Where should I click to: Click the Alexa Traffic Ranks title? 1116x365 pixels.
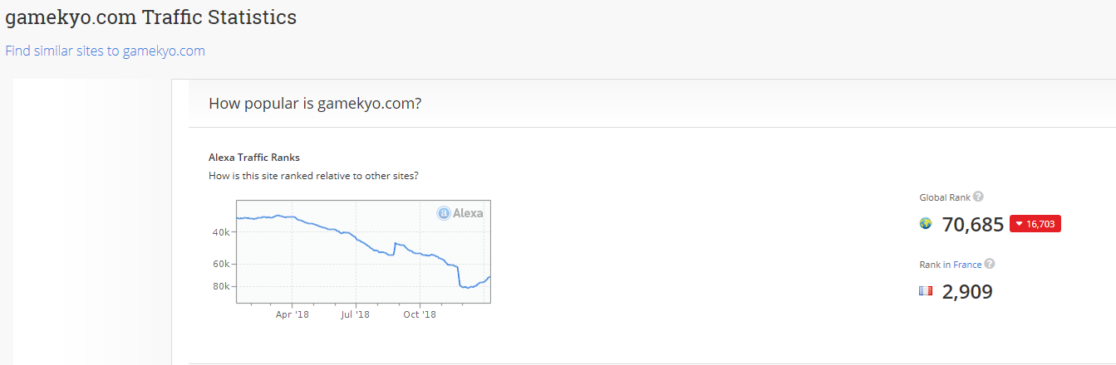click(x=254, y=157)
